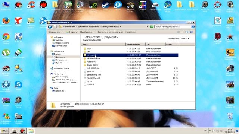Toggle the preview pane icon
Viewport: 239px width, 134px height.
point(187,32)
